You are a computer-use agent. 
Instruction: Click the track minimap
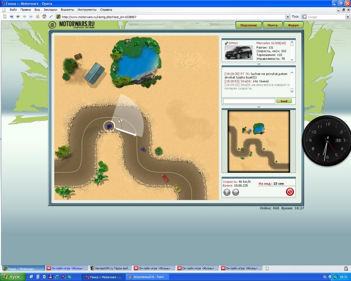pos(259,141)
